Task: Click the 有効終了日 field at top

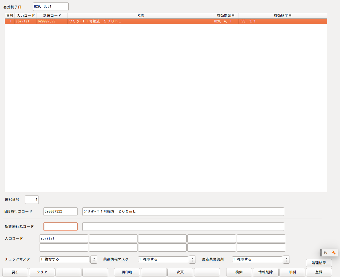Action: (50, 7)
